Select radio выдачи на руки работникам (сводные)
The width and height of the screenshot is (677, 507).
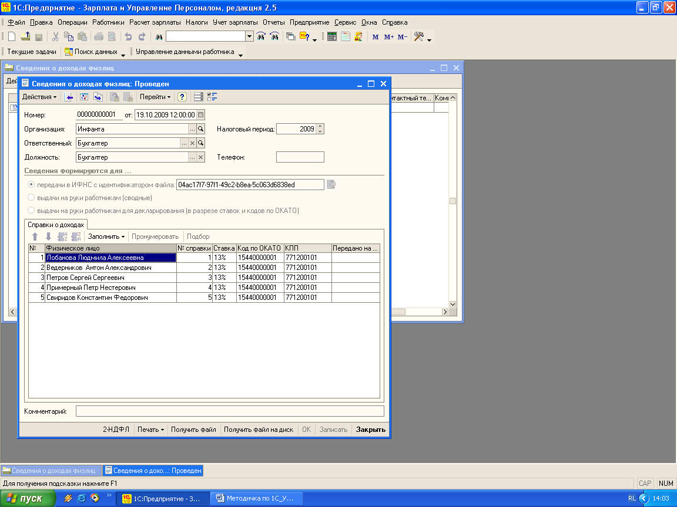(31, 197)
